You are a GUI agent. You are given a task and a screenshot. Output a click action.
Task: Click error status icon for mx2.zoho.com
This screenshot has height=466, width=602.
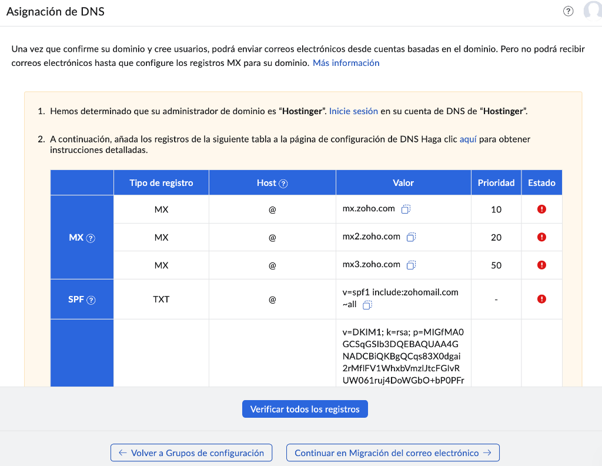pos(541,237)
